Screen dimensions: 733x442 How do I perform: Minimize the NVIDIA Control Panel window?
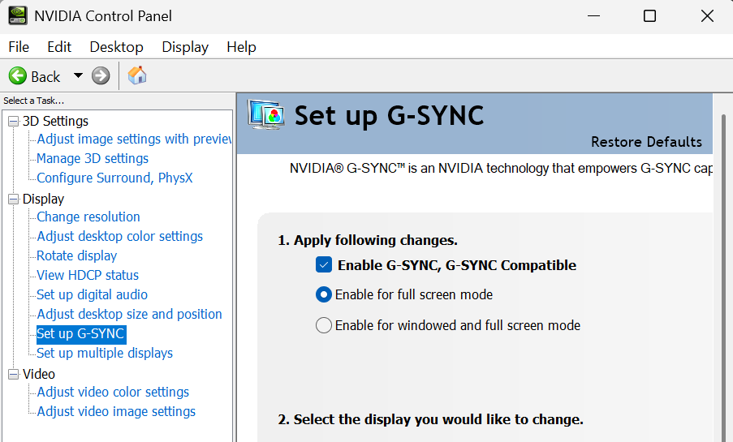(593, 16)
